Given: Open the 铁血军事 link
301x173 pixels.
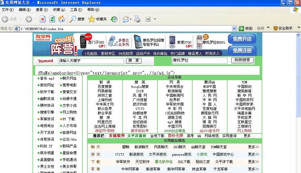Looking at the screenshot, I should 199,169.
